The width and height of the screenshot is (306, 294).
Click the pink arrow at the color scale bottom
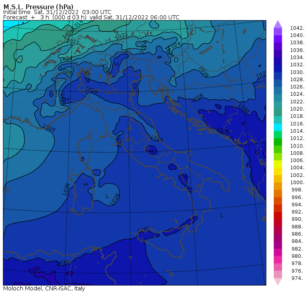point(278,282)
